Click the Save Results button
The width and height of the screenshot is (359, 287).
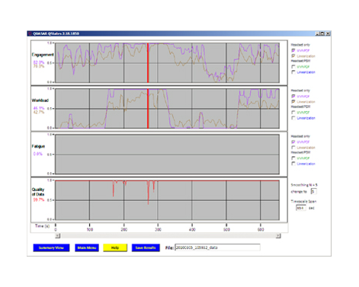click(x=146, y=247)
